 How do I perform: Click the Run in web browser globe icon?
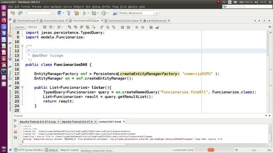coord(59,13)
